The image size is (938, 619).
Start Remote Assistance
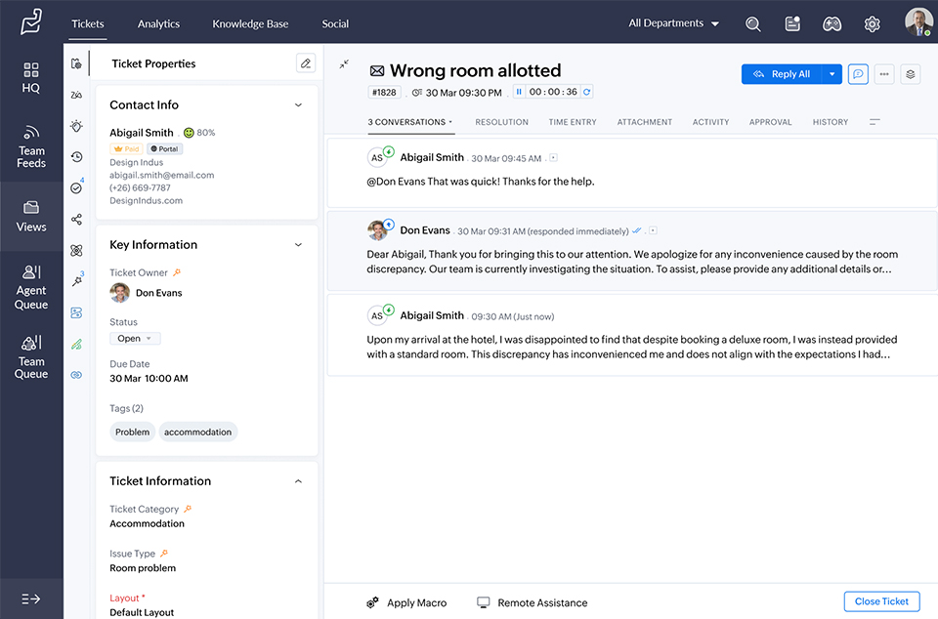point(532,602)
